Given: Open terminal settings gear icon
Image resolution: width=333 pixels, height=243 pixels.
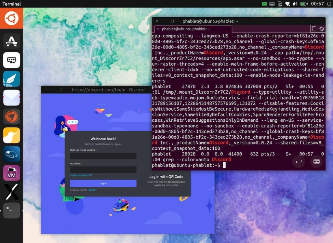Looking at the screenshot, I should point(322,29).
